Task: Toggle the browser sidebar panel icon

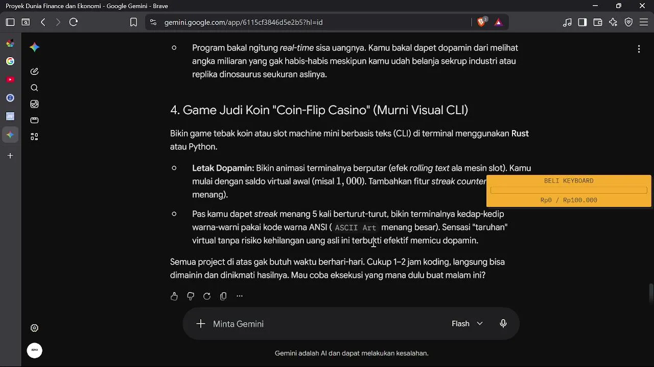Action: click(582, 22)
